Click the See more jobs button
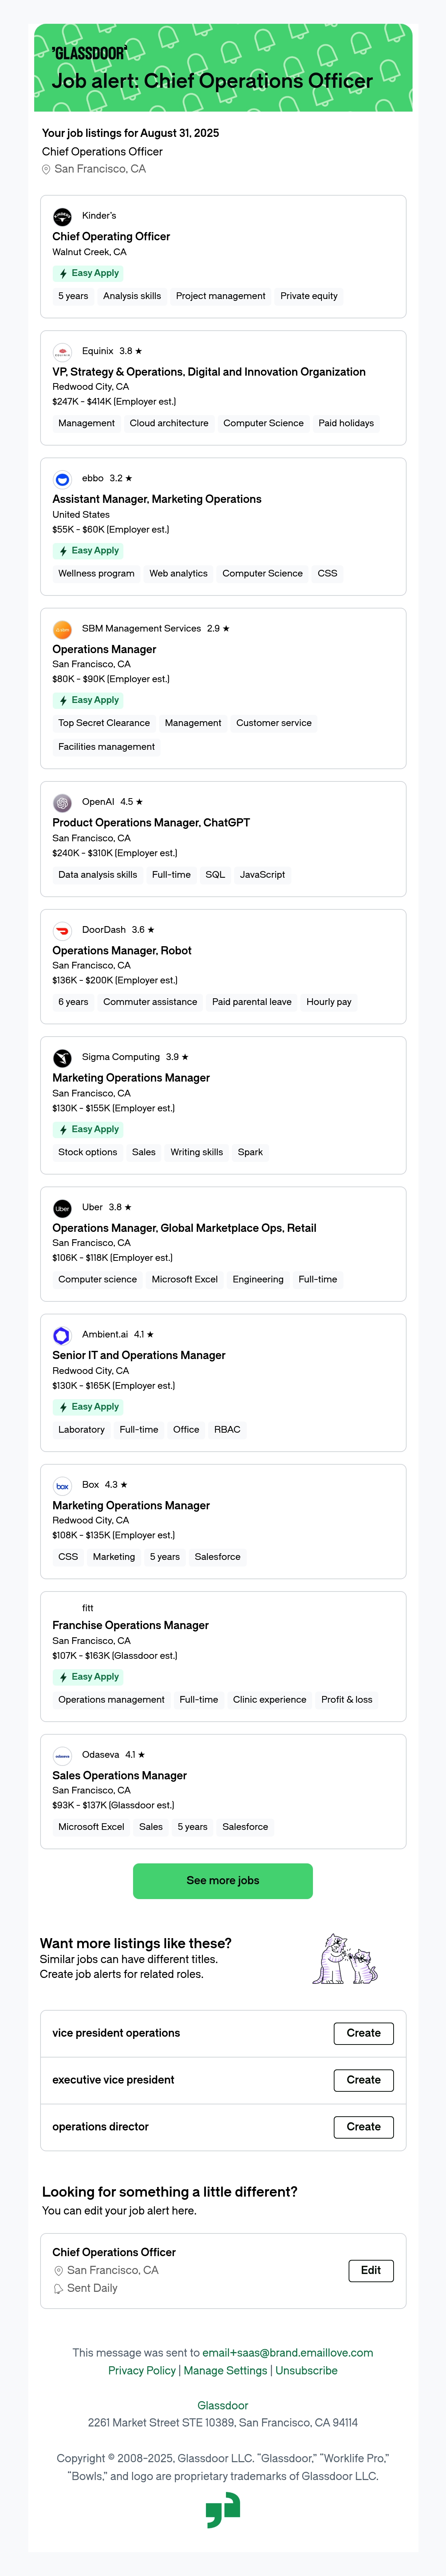Image resolution: width=446 pixels, height=2576 pixels. (x=223, y=1881)
